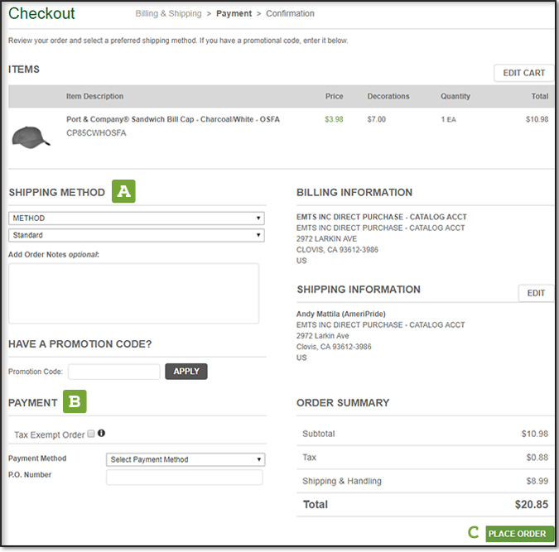This screenshot has height=552, width=559.
Task: Click the Add Order Notes text area
Action: [x=133, y=293]
